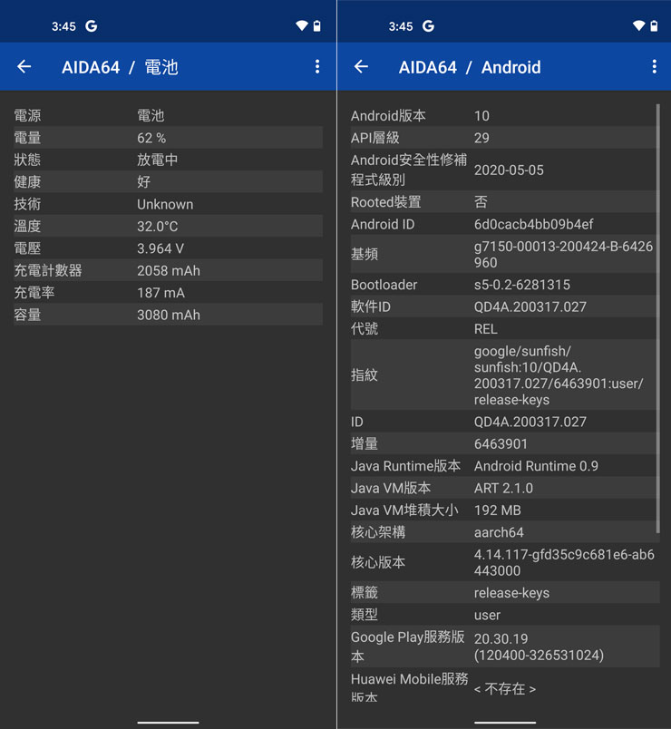Select the 基頻 g7150-00013 row
The width and height of the screenshot is (671, 729).
[x=505, y=254]
